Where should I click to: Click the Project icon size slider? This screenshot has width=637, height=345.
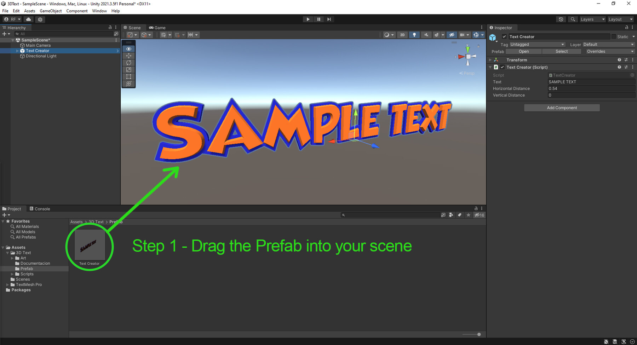(472, 334)
